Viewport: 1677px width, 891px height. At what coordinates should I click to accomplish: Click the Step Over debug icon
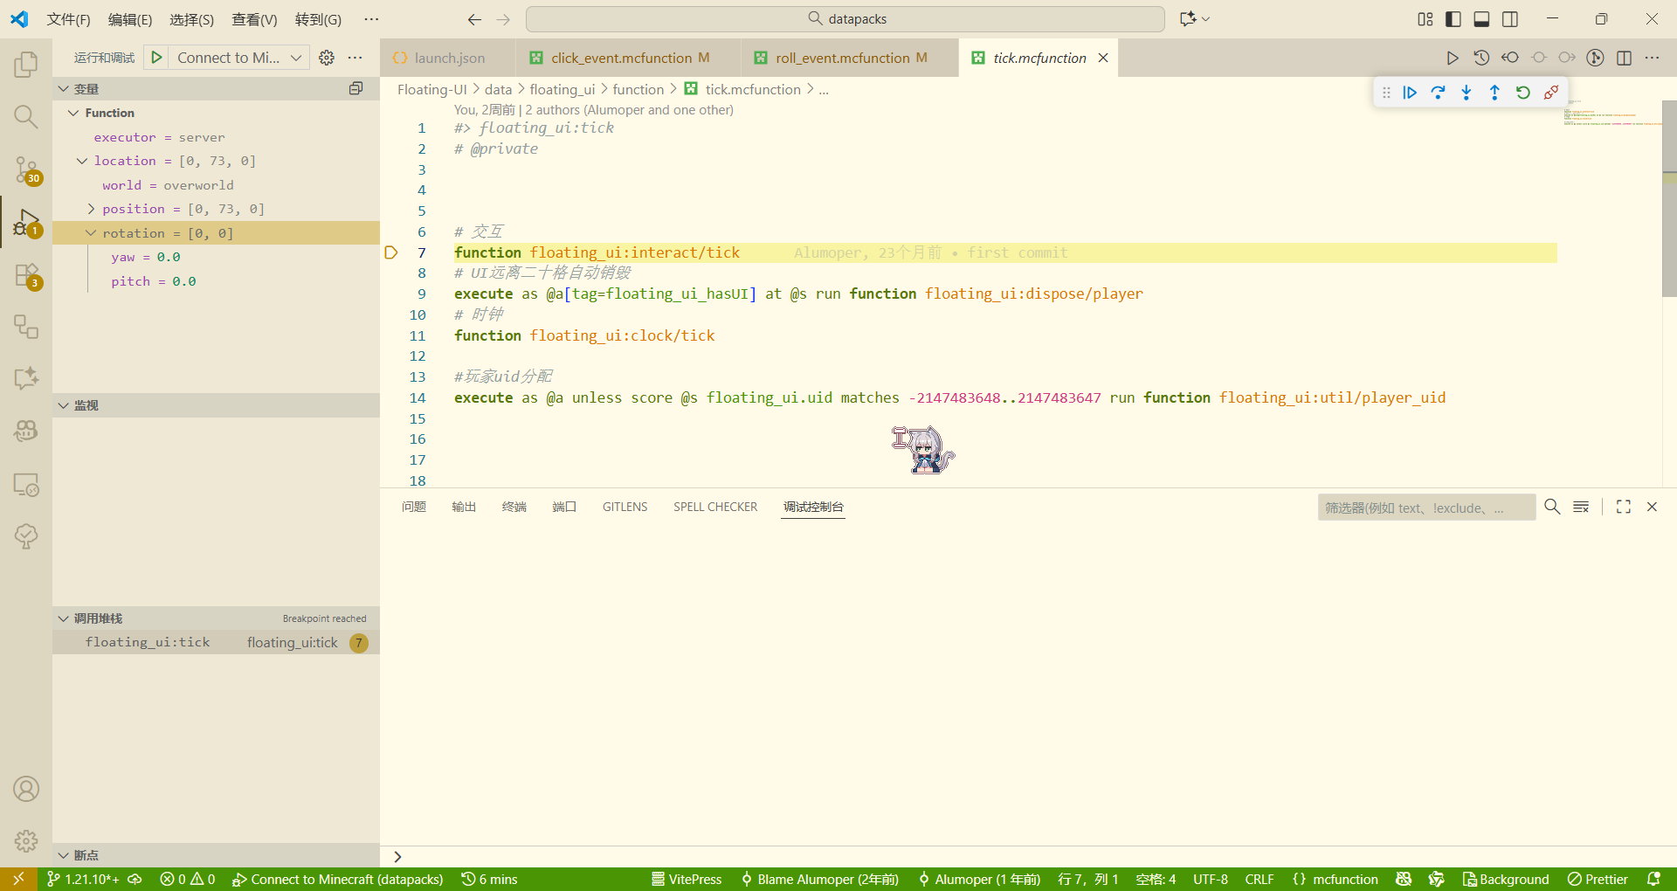(x=1438, y=93)
